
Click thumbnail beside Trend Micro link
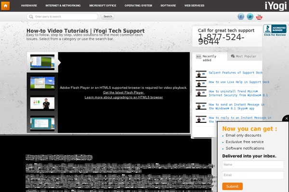pyautogui.click(x=201, y=93)
